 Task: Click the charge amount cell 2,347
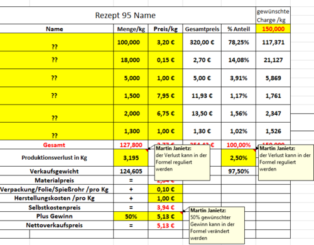pyautogui.click(x=273, y=113)
